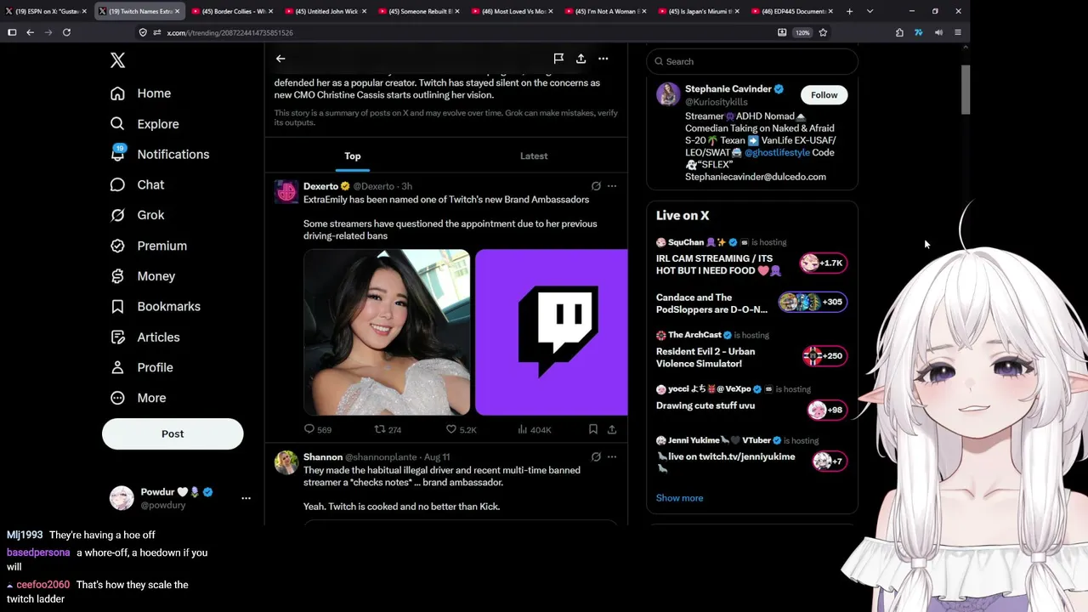Screen dimensions: 1088x612
Task: Open story more options menu
Action: tap(603, 59)
